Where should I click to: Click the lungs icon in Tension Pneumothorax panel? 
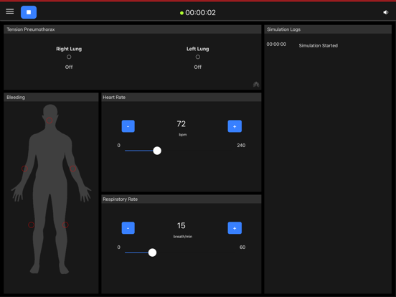[256, 85]
